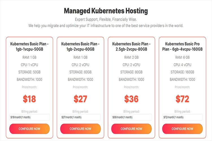Select the Basic Pro Plan 6gb-4vcpu-160GB title
212x141 pixels.
point(182,47)
